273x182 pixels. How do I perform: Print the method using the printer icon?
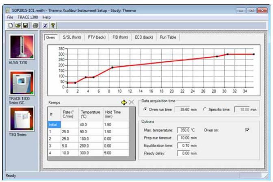click(x=36, y=25)
